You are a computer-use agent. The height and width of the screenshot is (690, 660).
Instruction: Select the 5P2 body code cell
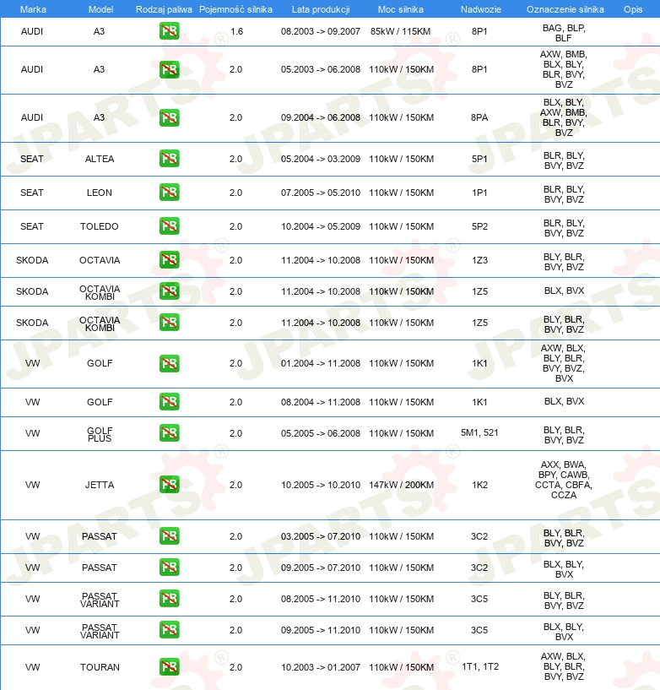[479, 226]
